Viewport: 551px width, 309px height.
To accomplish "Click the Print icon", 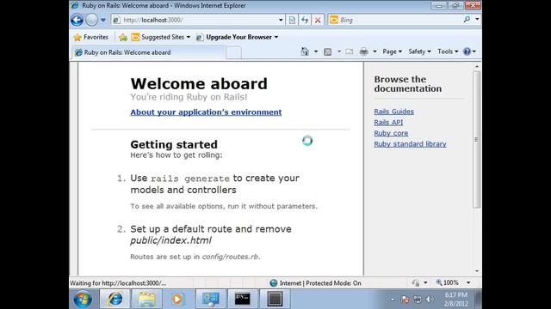I will point(363,51).
